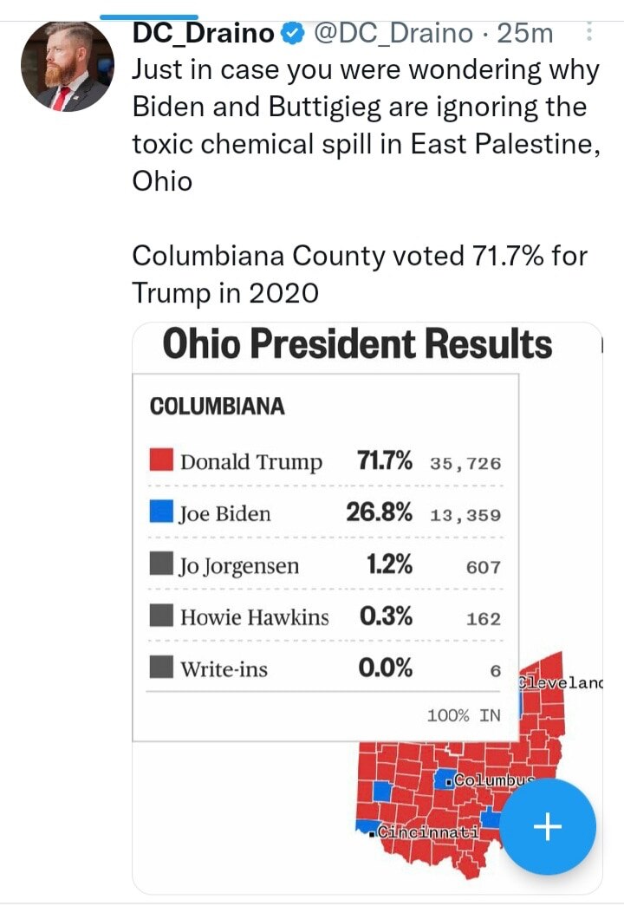Open the tweet's three-dot more menu

[590, 33]
